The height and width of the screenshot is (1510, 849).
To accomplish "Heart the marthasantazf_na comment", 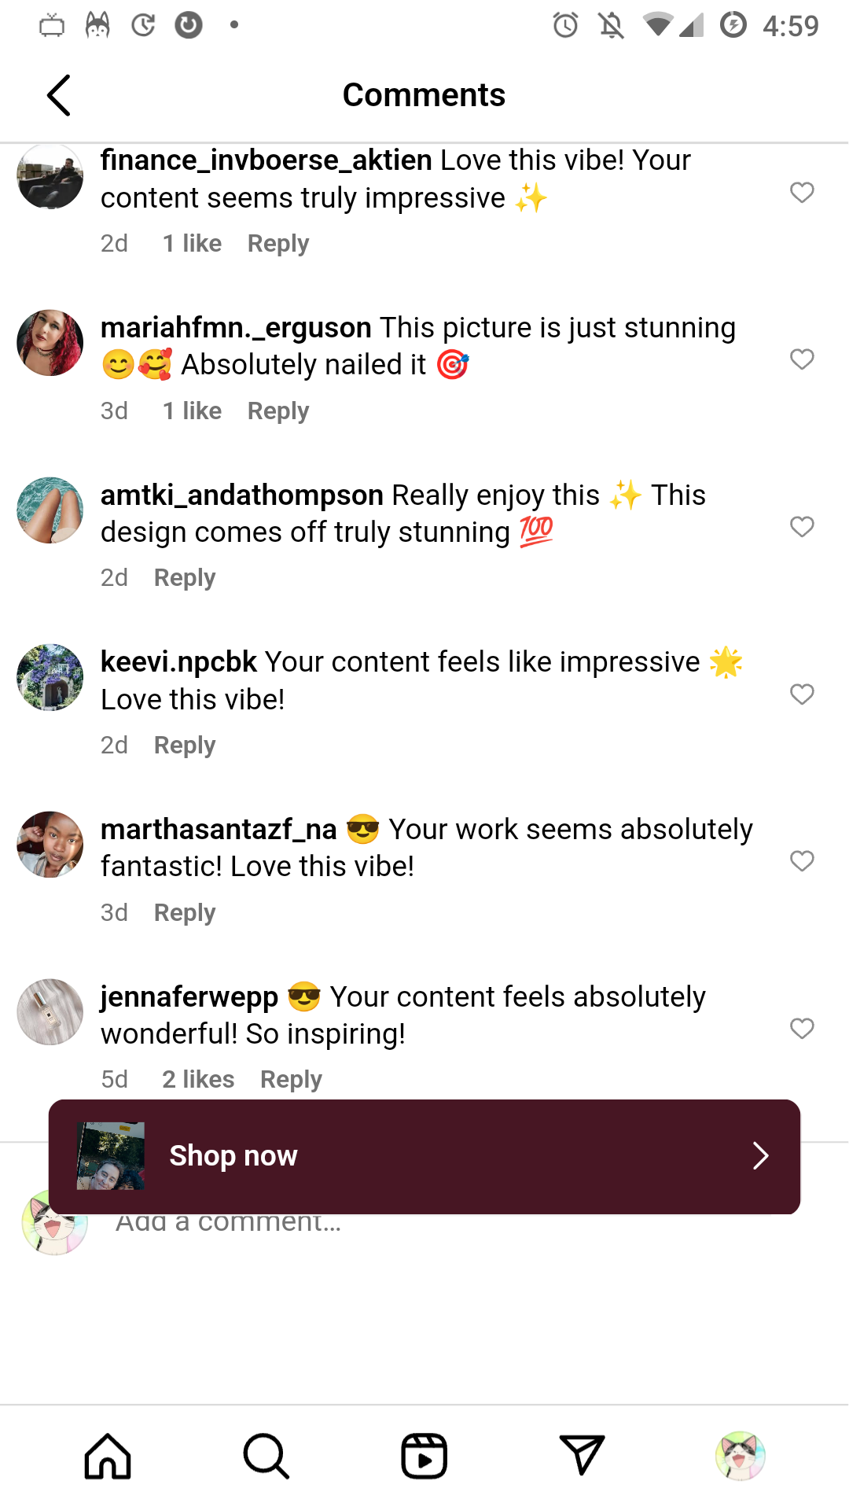I will point(802,861).
